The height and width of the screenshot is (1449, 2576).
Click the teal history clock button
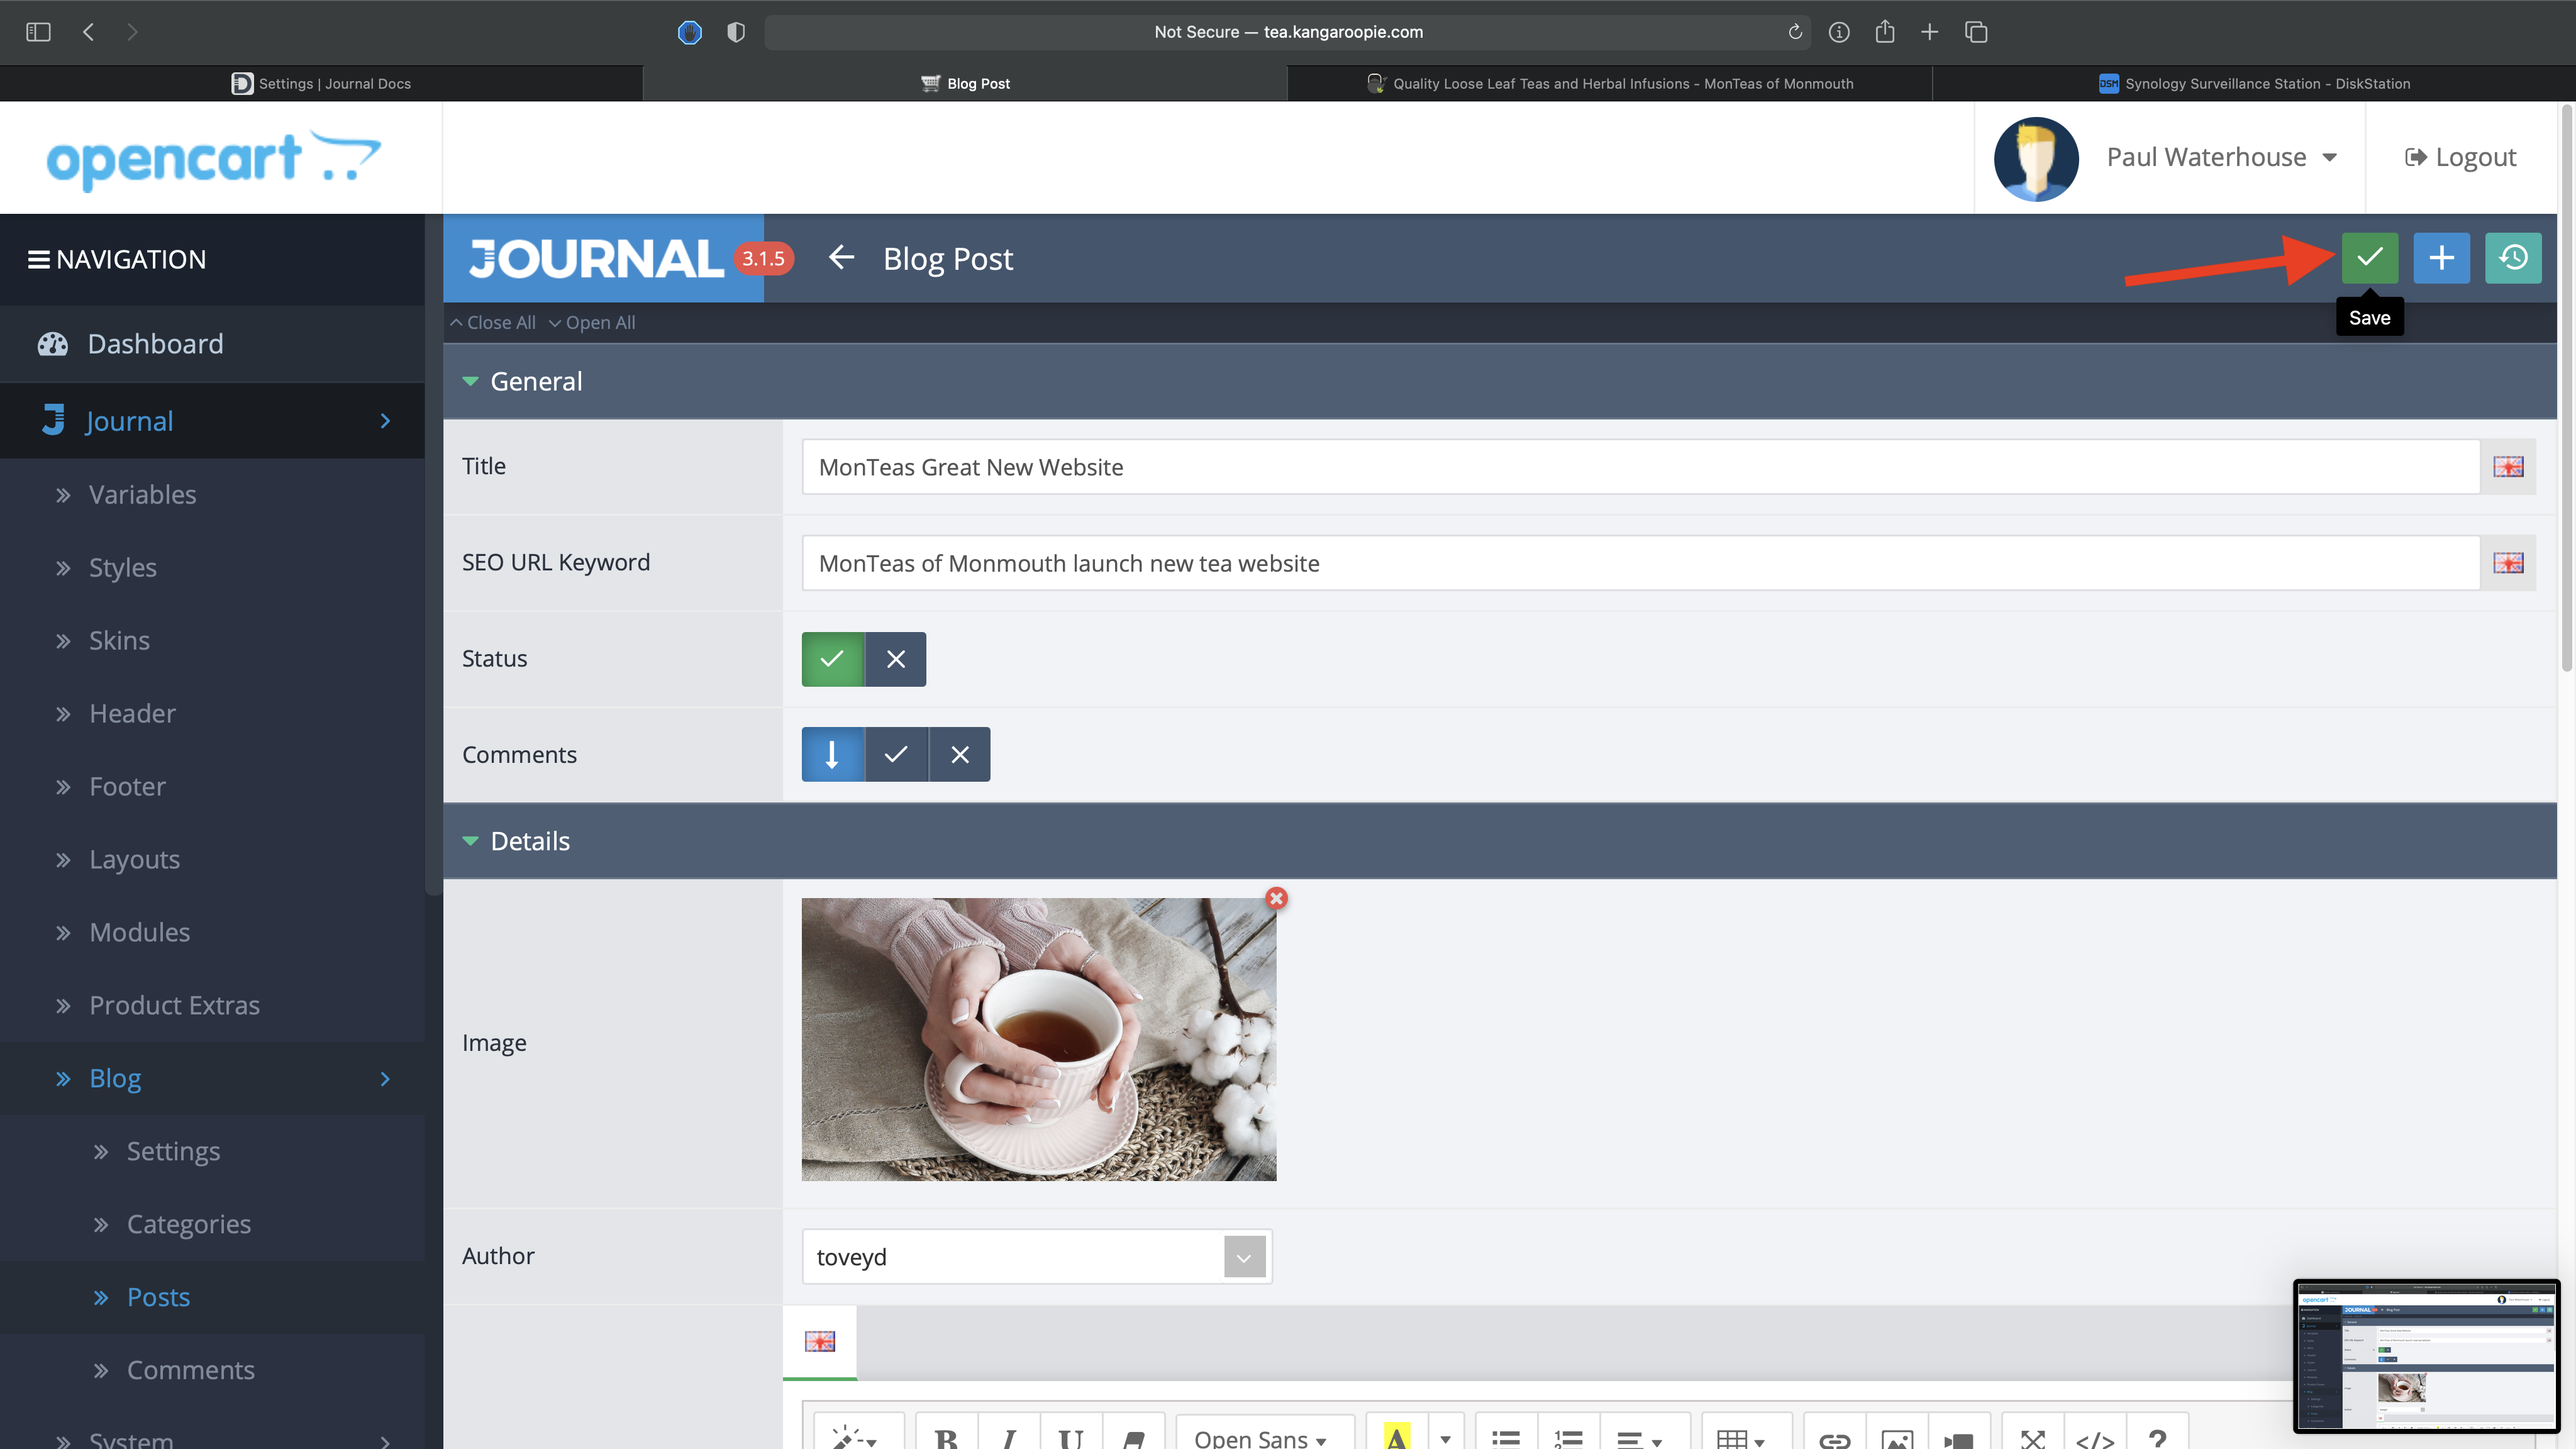pyautogui.click(x=2513, y=258)
